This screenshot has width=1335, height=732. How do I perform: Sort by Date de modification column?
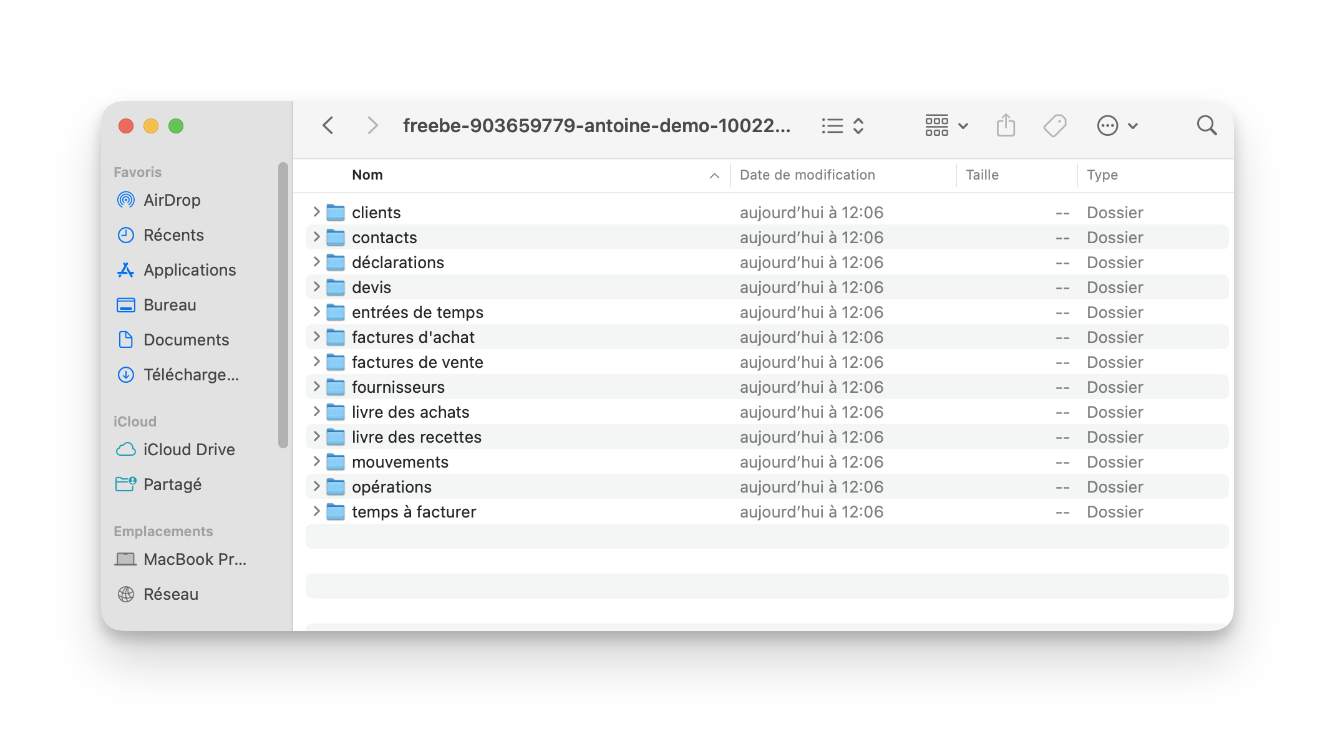(x=807, y=175)
